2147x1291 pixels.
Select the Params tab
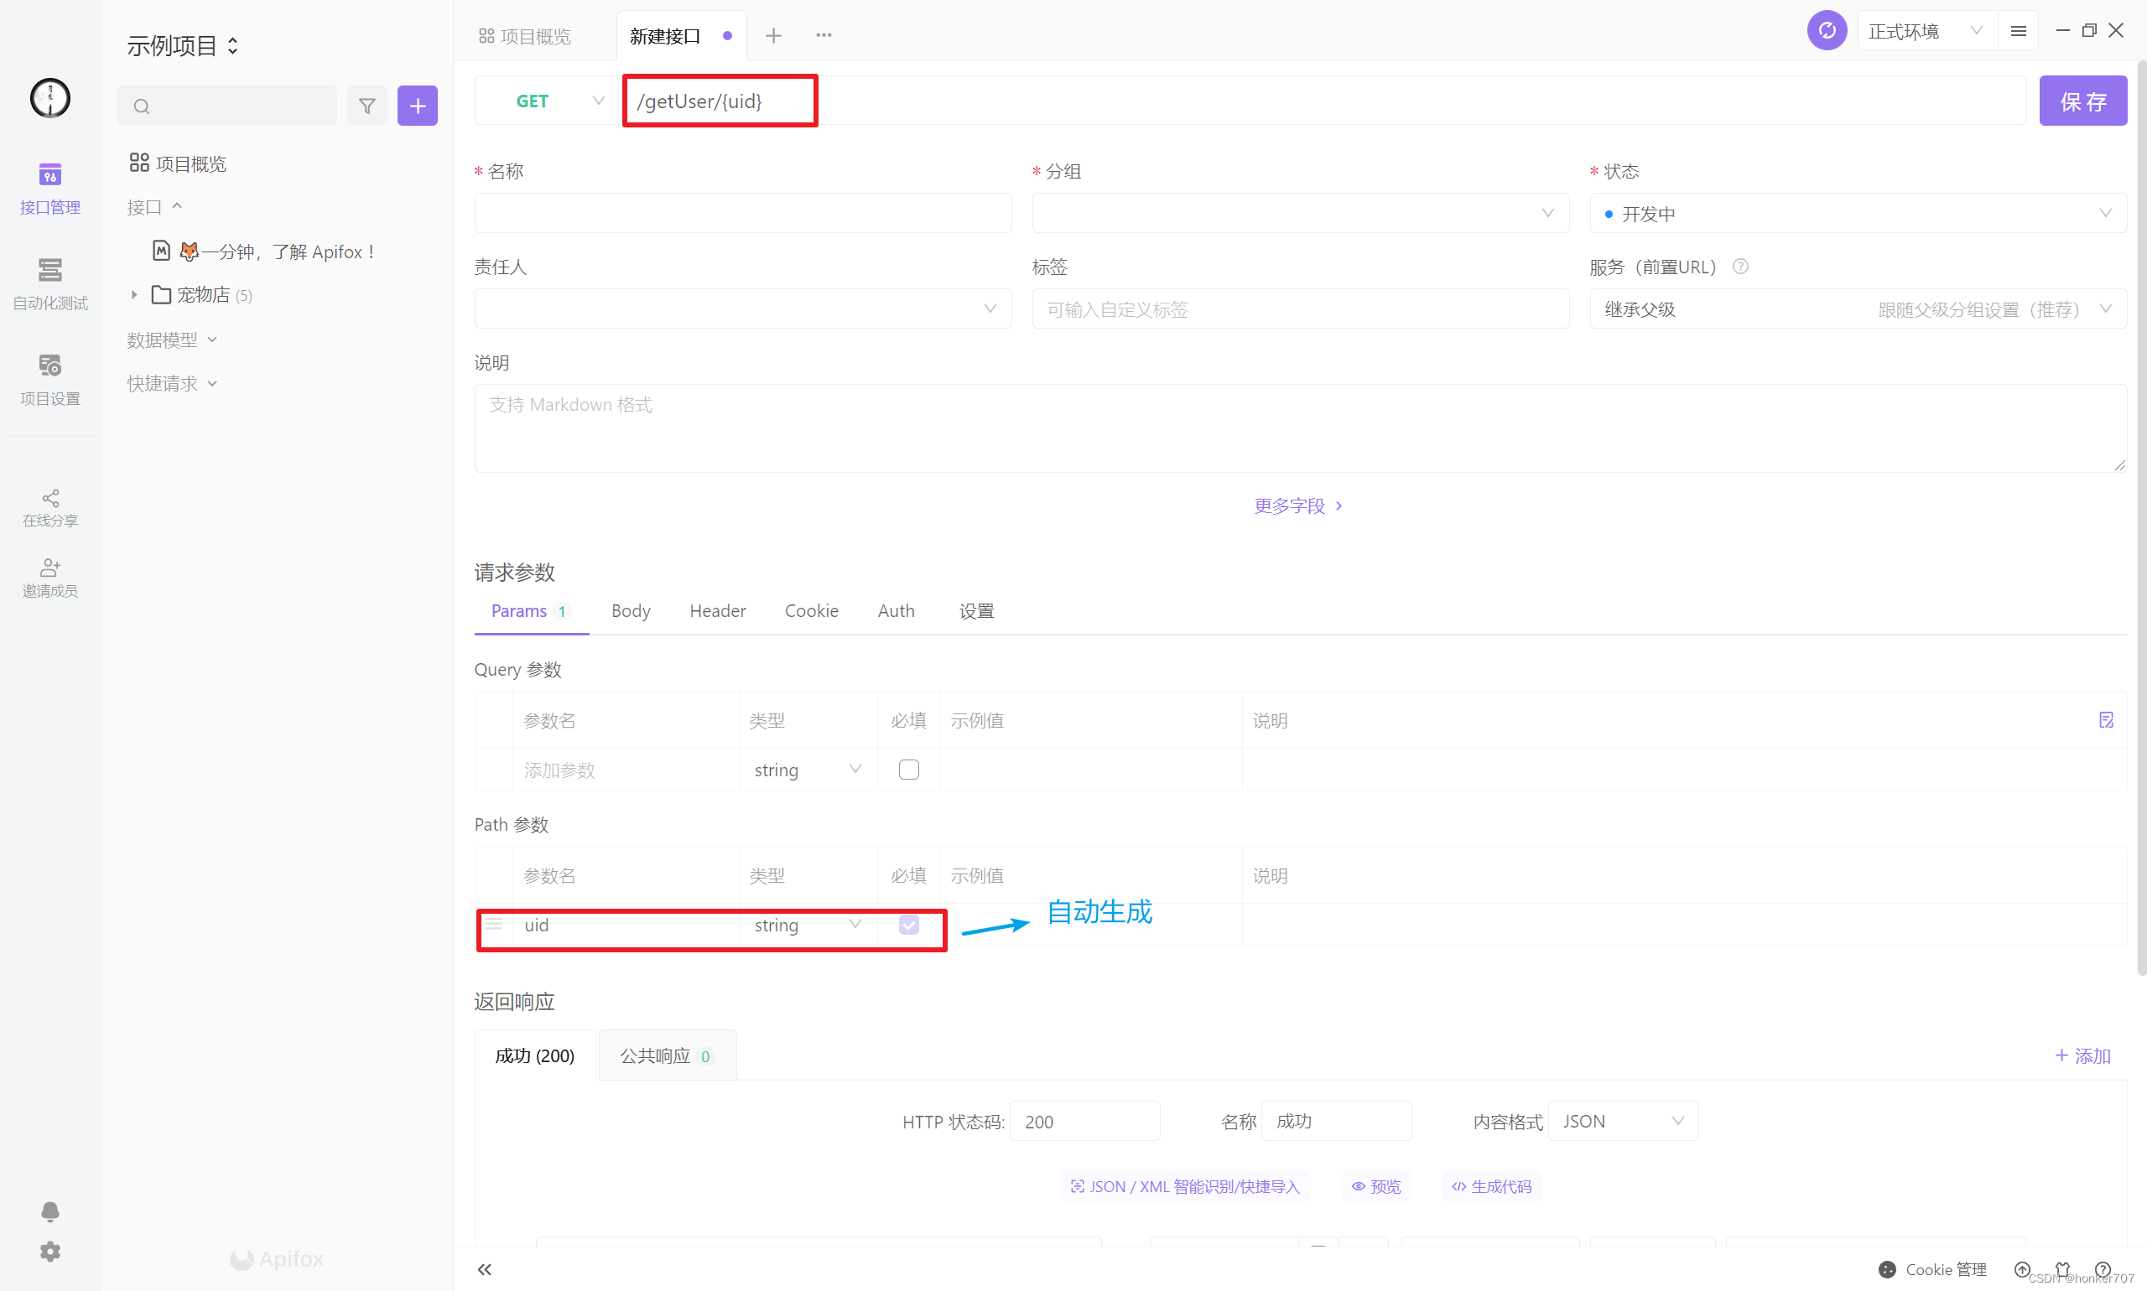click(530, 610)
